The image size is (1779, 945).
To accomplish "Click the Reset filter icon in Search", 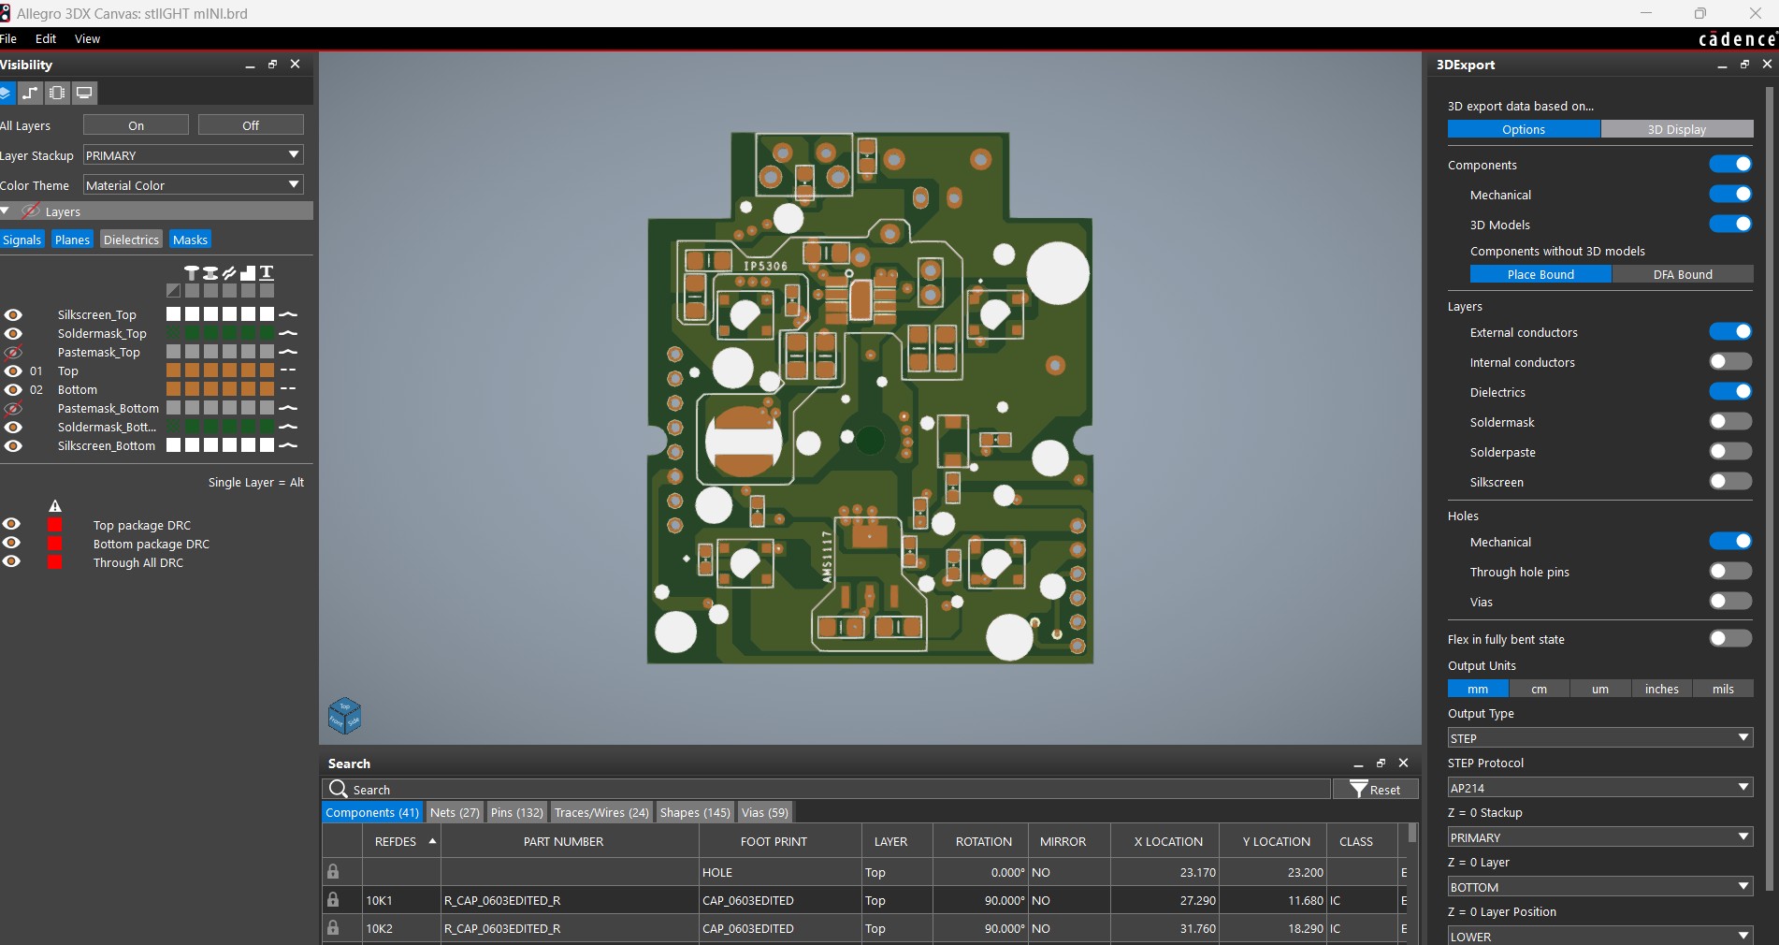I will 1359,790.
